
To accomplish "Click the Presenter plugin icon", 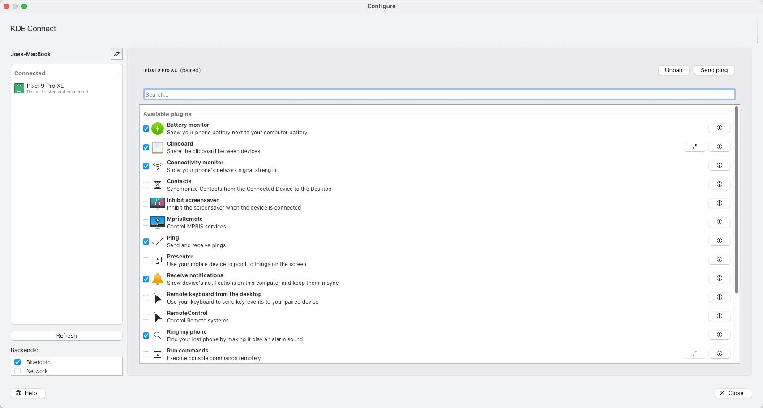I will click(158, 260).
